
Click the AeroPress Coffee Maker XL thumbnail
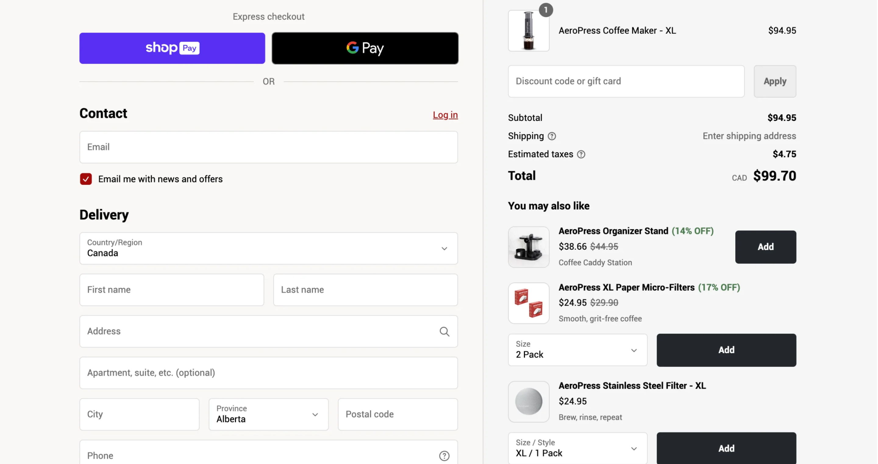529,31
